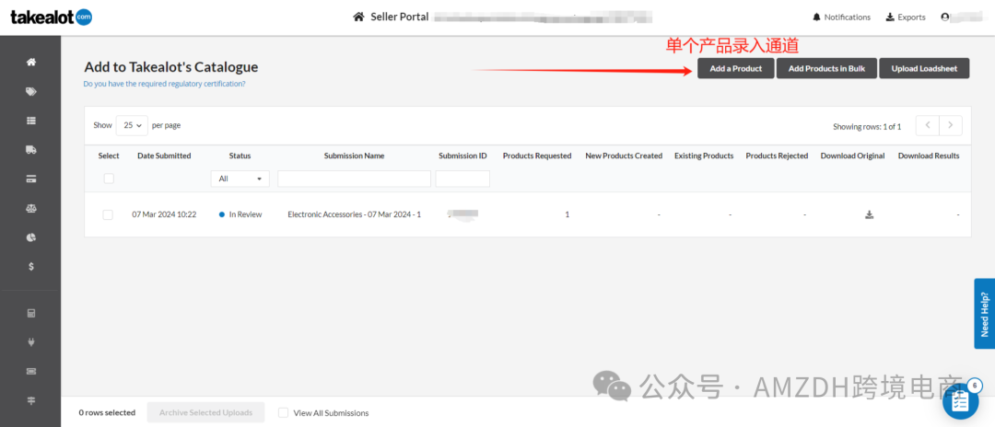Download original file for Electronic Accessories submission
This screenshot has height=427, width=995.
[869, 214]
